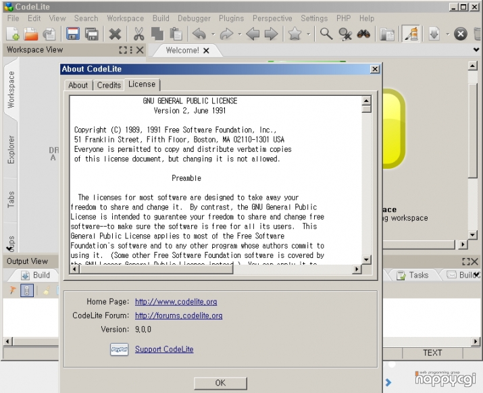Viewport: 483px width, 393px height.
Task: Follow the Support CodeLite link
Action: click(164, 349)
